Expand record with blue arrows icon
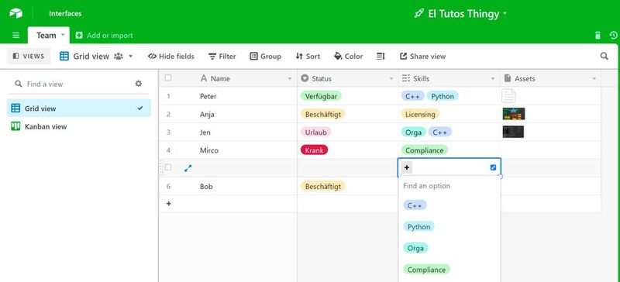This screenshot has width=620, height=282. [188, 168]
